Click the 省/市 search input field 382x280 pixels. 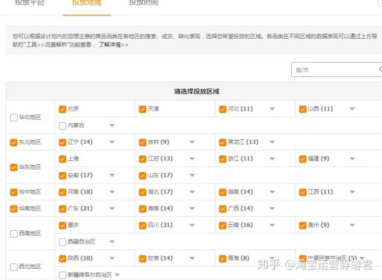pyautogui.click(x=333, y=70)
